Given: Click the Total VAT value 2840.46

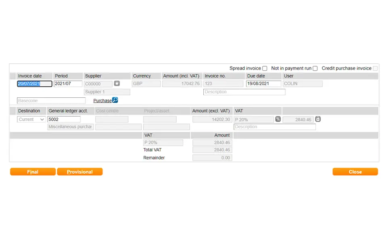Looking at the screenshot, I should [x=212, y=150].
